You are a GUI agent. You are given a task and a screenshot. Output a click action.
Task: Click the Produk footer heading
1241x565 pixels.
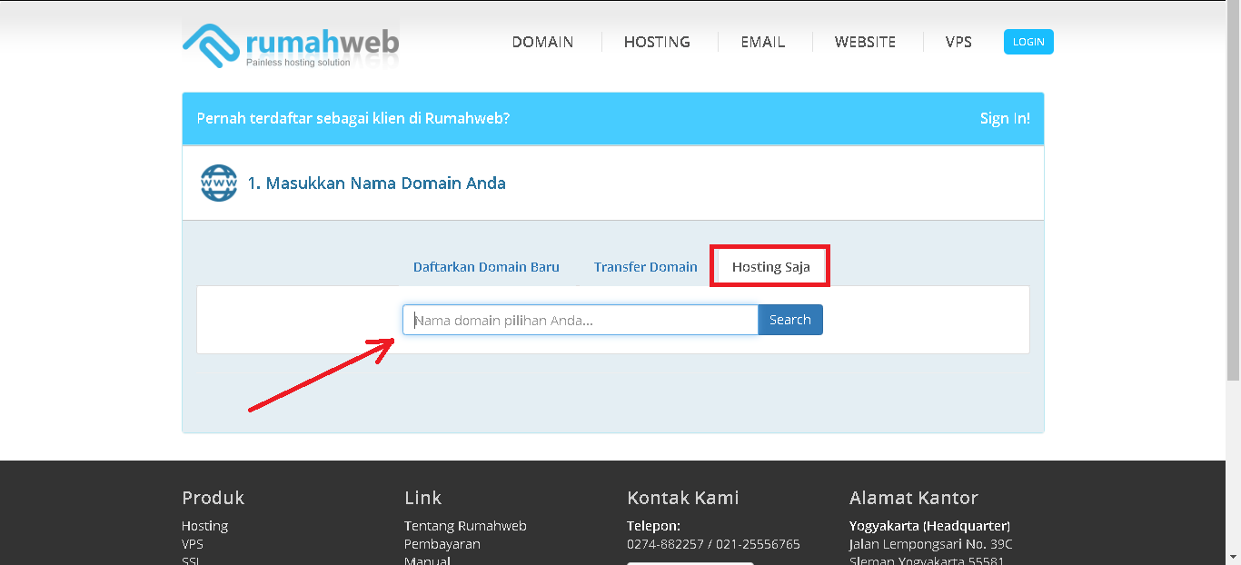click(x=213, y=498)
